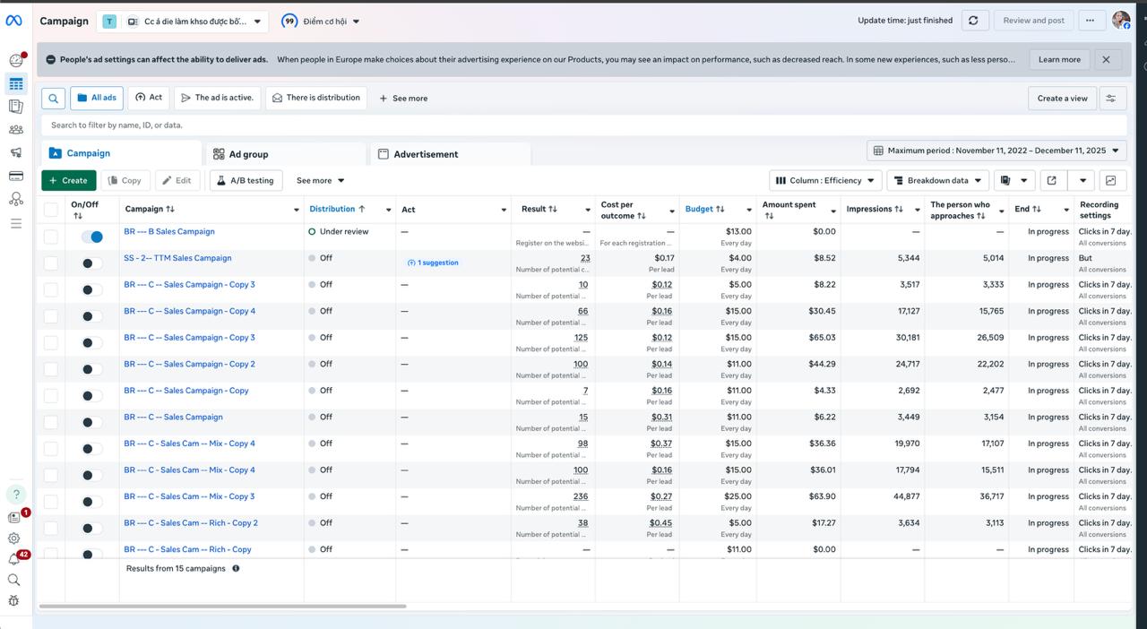Open the search magnifier in filter bar
Image resolution: width=1147 pixels, height=629 pixels.
[54, 99]
